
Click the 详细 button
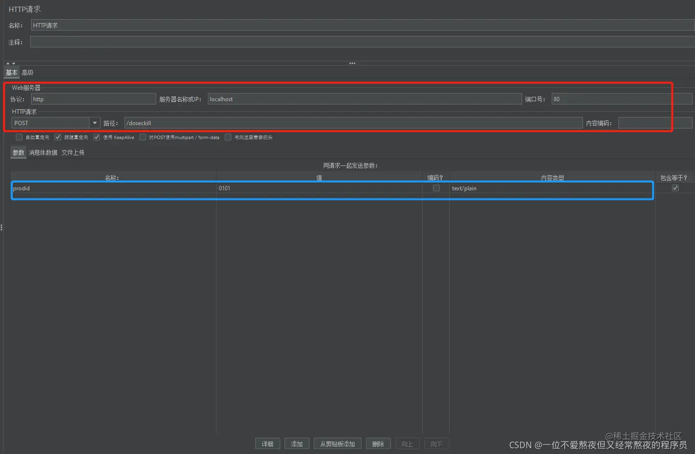(268, 444)
